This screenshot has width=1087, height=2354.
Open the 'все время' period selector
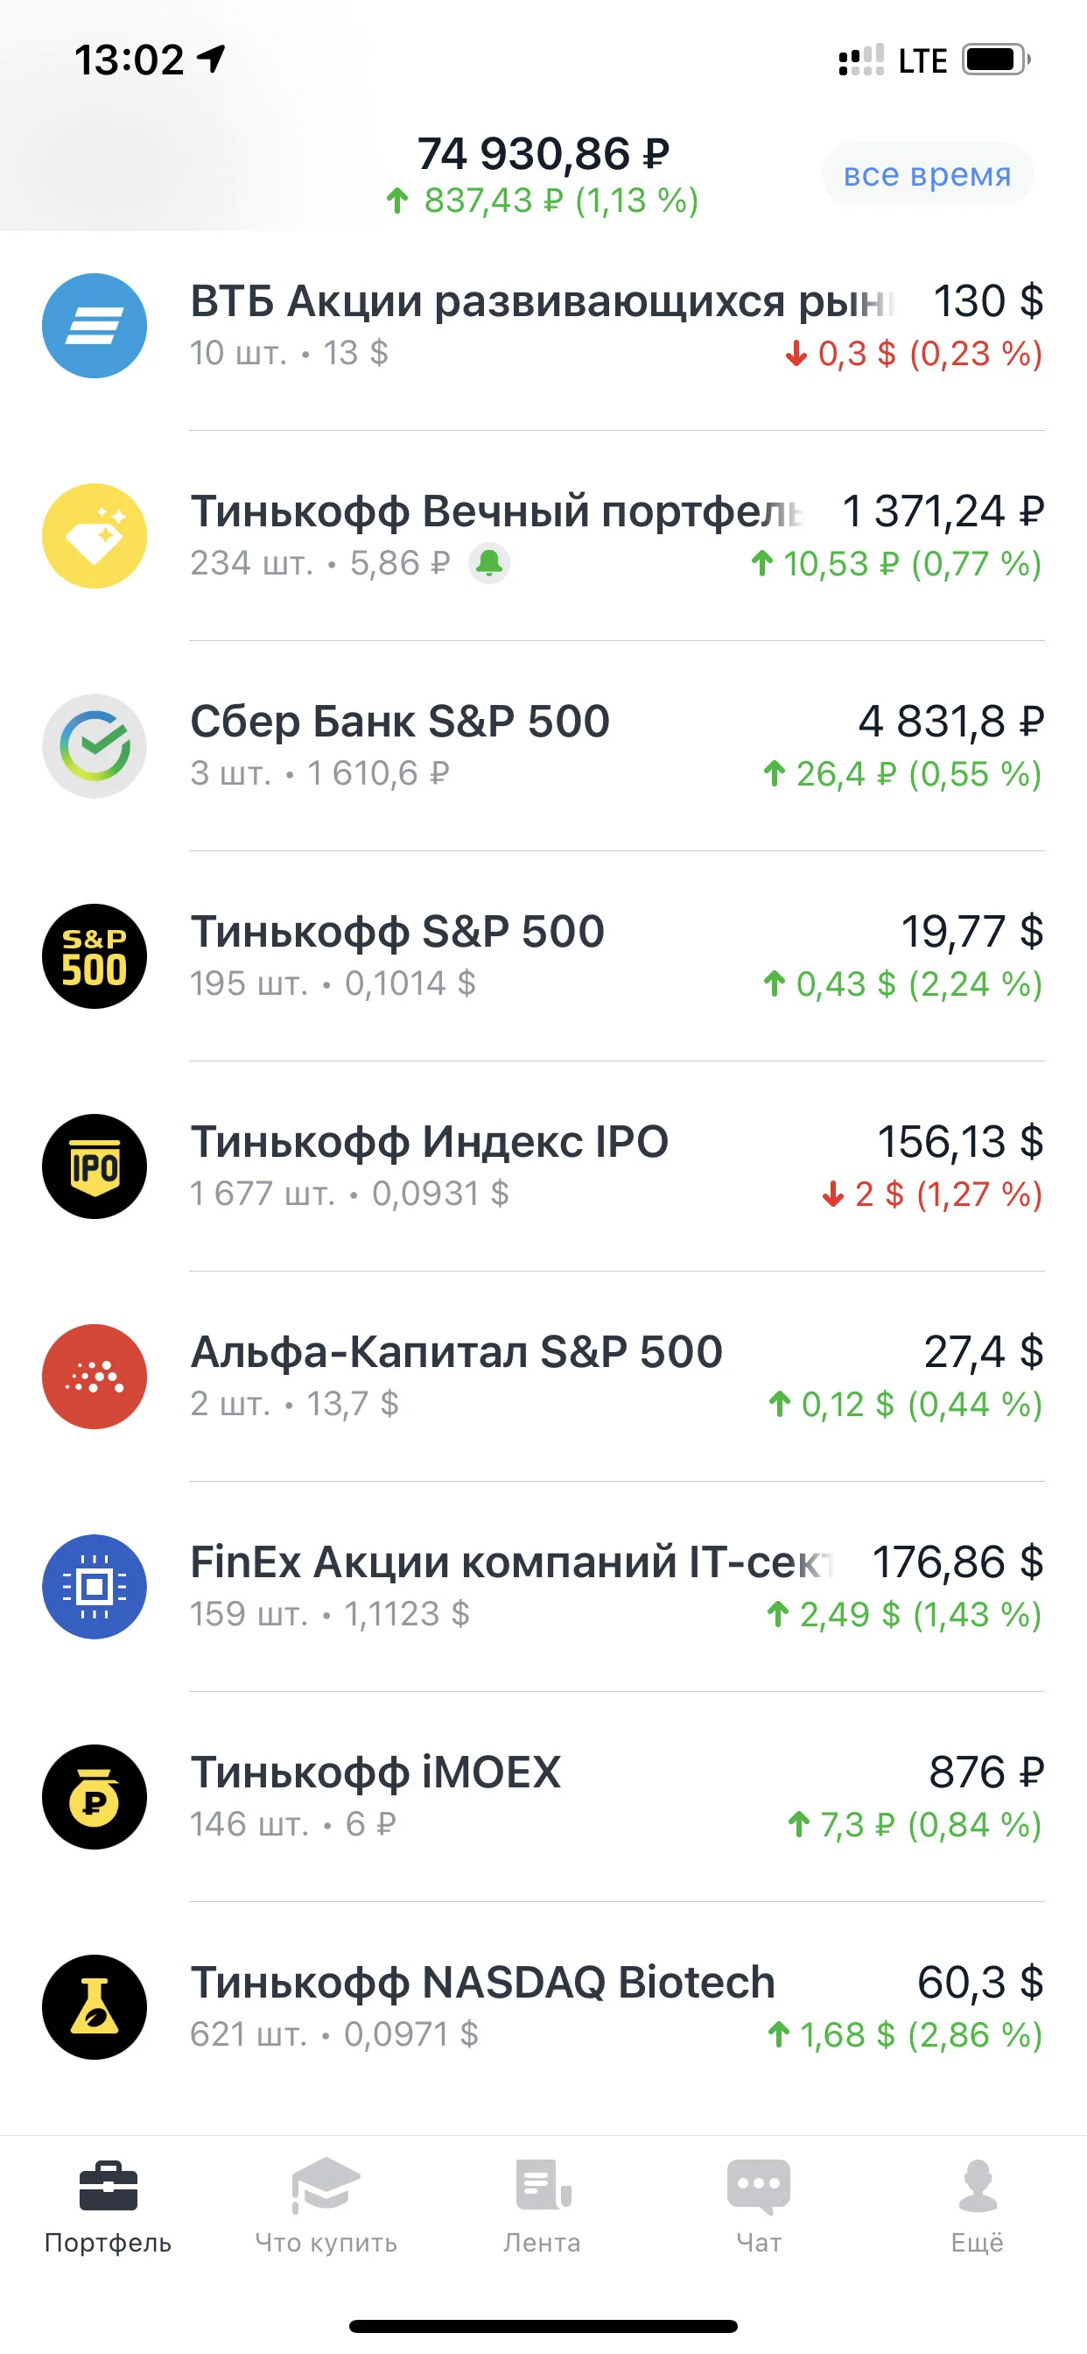tap(927, 173)
